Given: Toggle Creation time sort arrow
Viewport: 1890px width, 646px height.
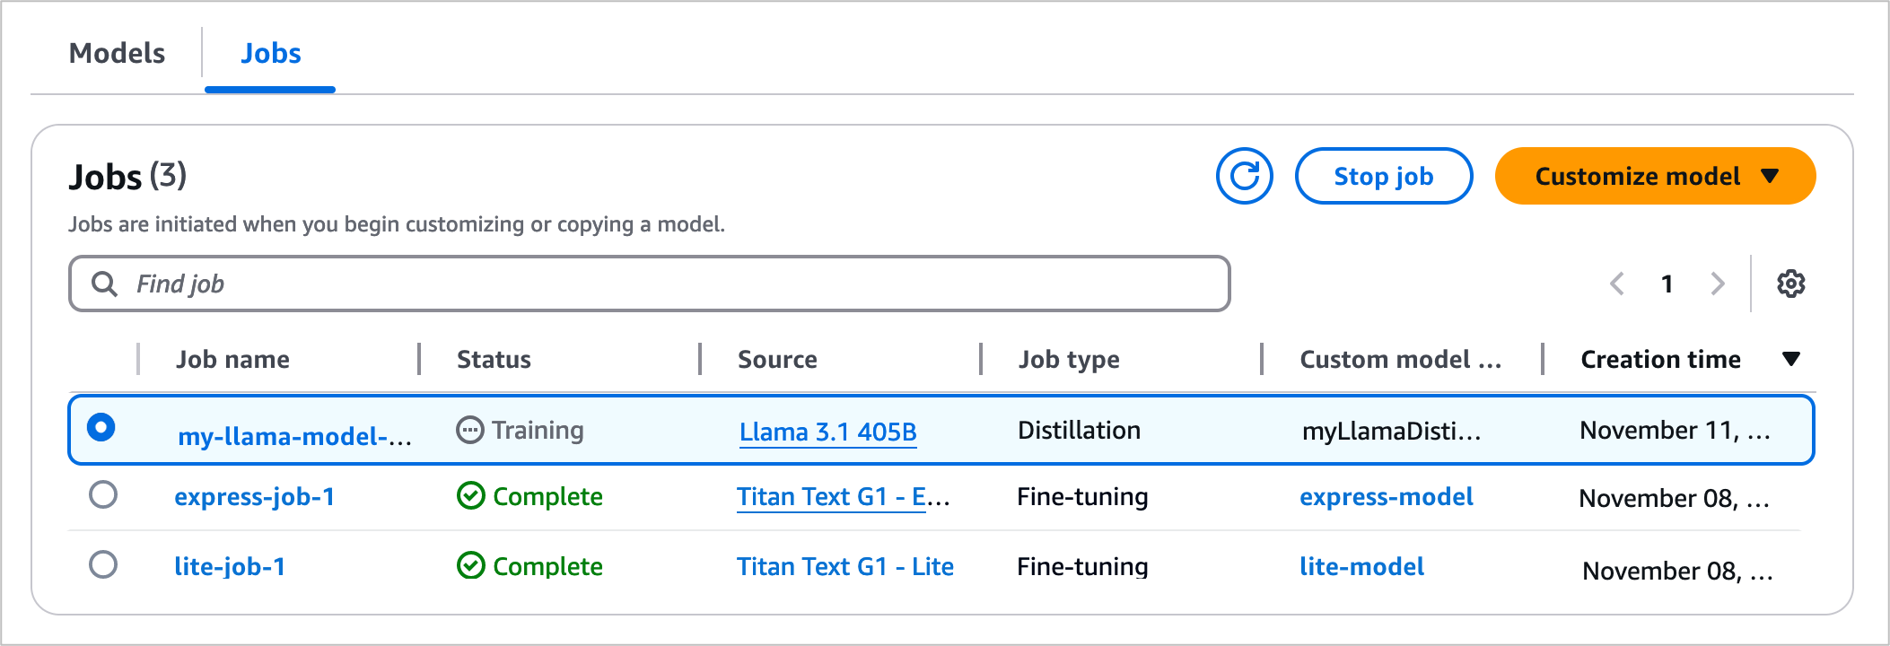Looking at the screenshot, I should (1790, 359).
